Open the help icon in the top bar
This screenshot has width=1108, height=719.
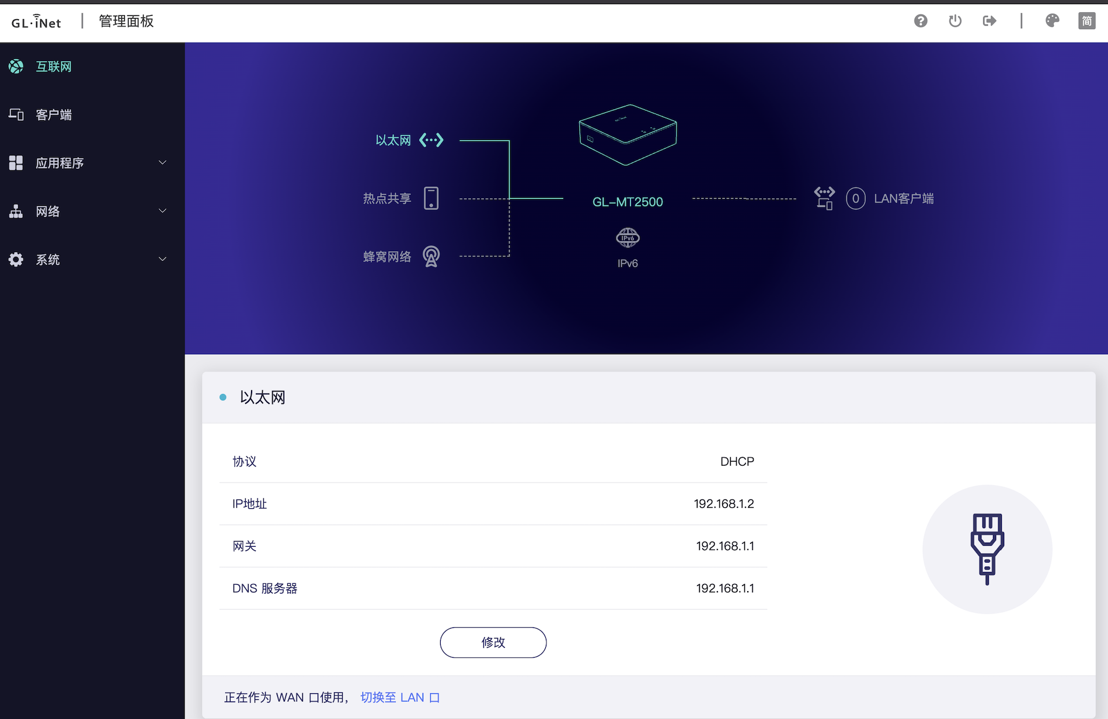[921, 20]
